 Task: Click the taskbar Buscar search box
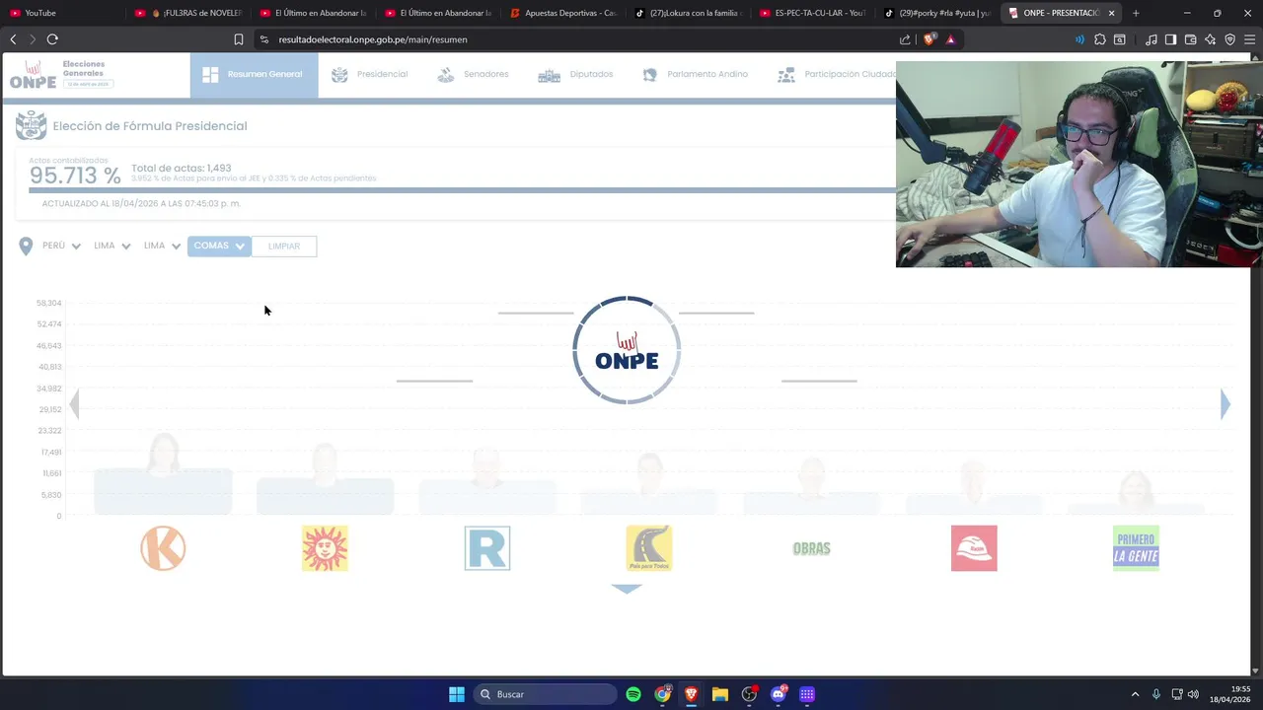[x=545, y=694]
